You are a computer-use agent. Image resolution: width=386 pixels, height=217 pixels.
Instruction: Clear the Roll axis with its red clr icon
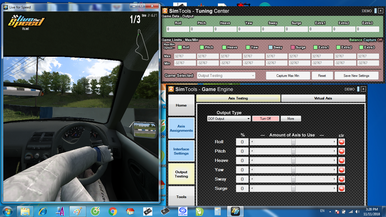point(341,142)
